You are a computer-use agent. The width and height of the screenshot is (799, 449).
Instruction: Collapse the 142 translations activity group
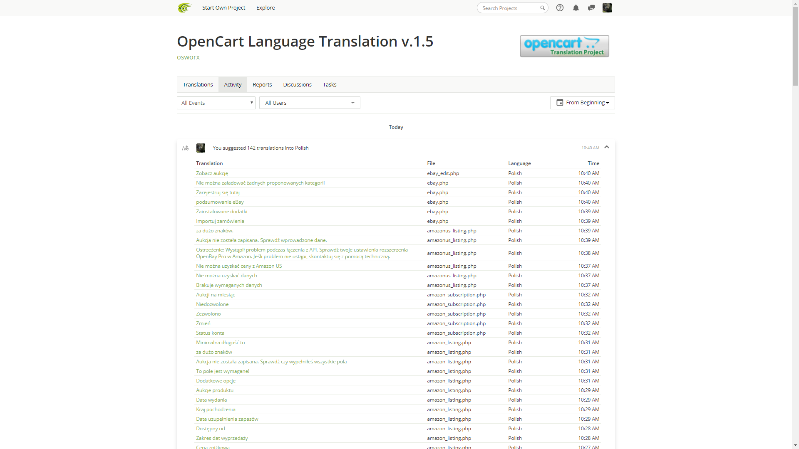[x=607, y=147]
